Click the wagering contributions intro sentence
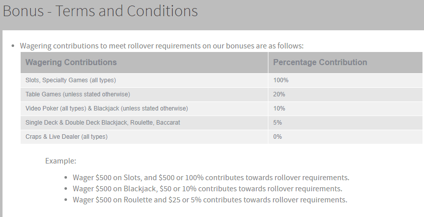Viewport: 424px width, 217px height. tap(162, 46)
